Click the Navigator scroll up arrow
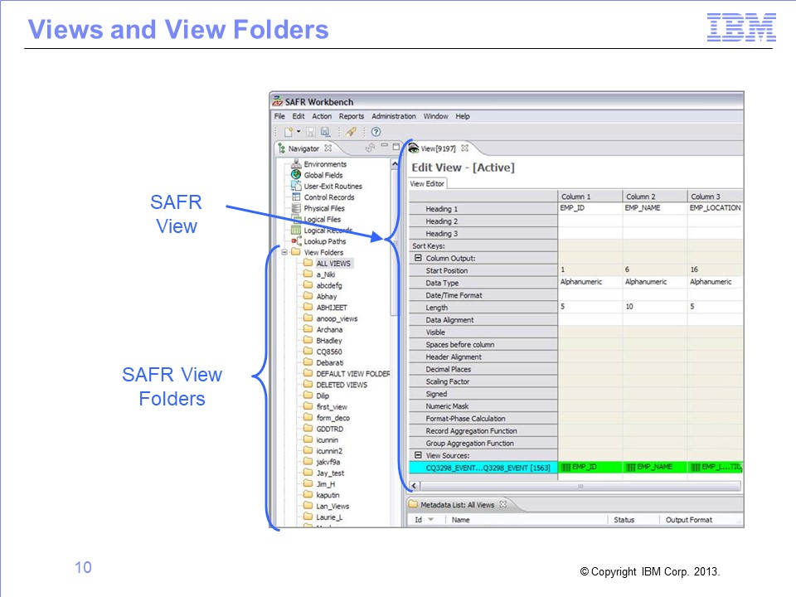The image size is (796, 597). point(395,164)
